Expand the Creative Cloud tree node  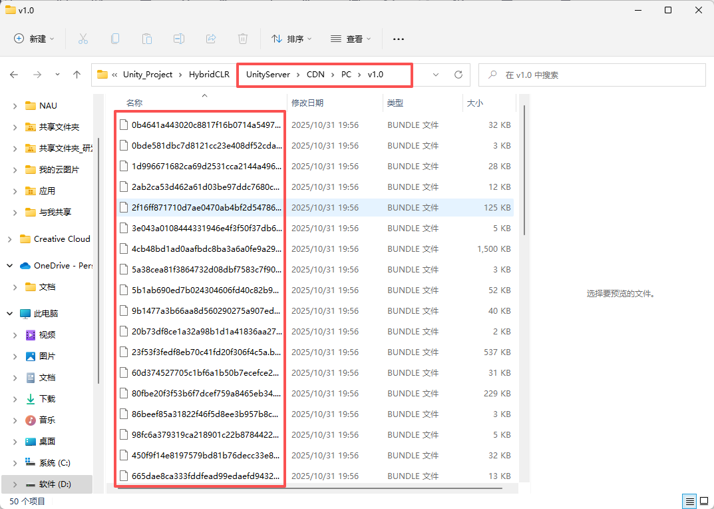point(9,239)
